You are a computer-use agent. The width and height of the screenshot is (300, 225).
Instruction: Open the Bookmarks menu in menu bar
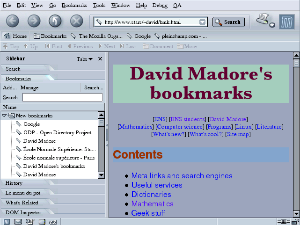tap(74, 5)
